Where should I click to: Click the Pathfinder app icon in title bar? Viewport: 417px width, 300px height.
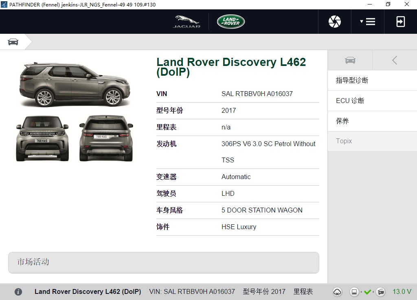(x=4, y=4)
